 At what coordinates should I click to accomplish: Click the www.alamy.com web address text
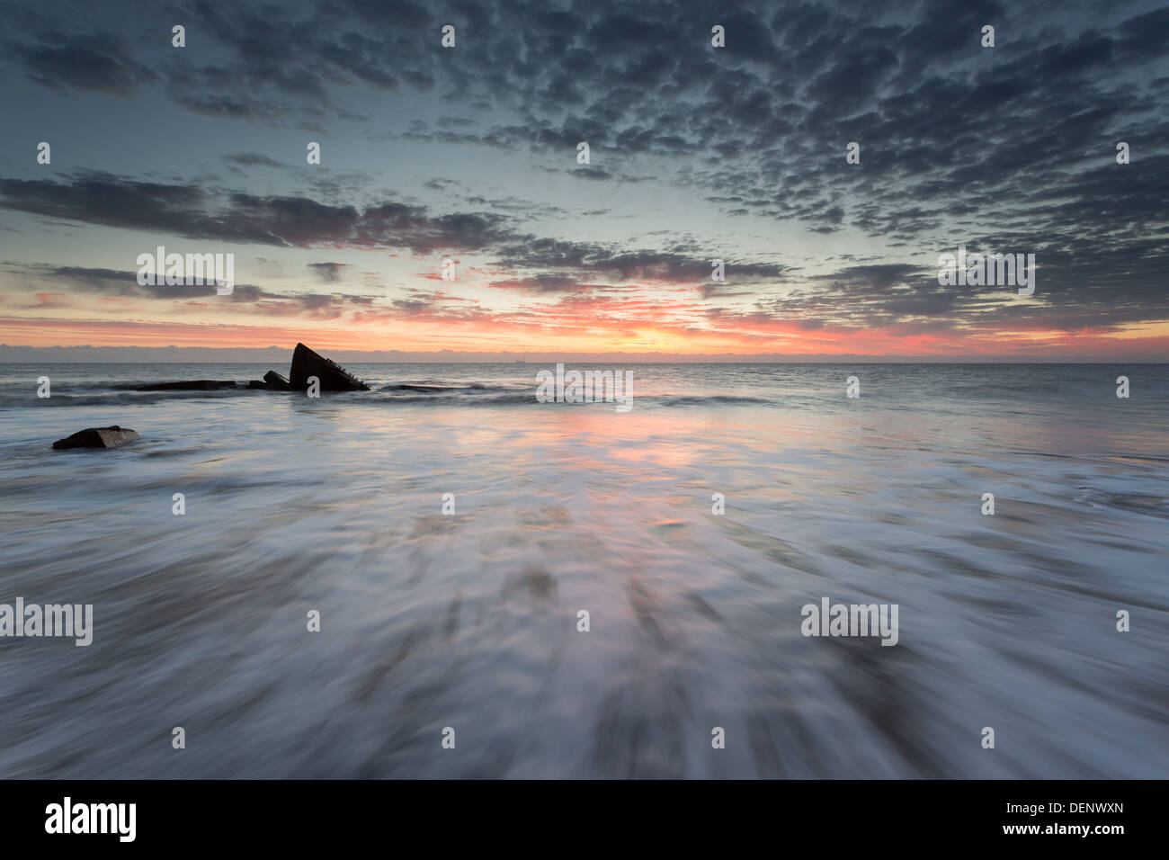(x=1064, y=829)
